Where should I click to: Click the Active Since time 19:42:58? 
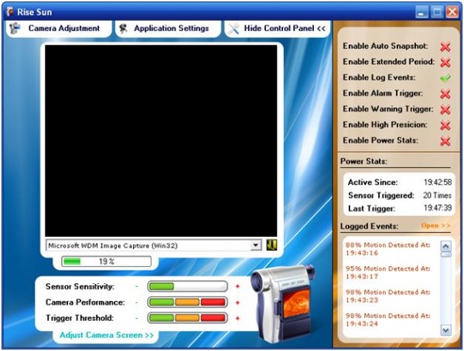[x=438, y=182]
